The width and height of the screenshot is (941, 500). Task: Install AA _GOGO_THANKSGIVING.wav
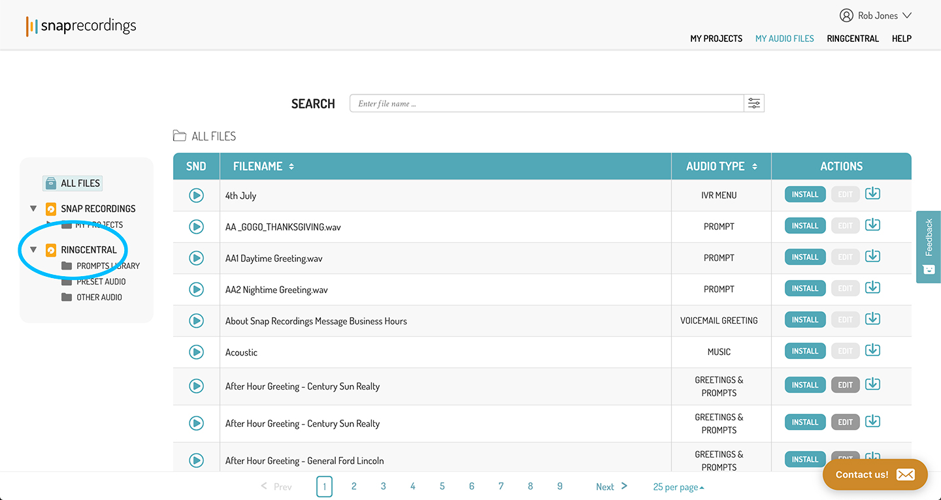[805, 226]
